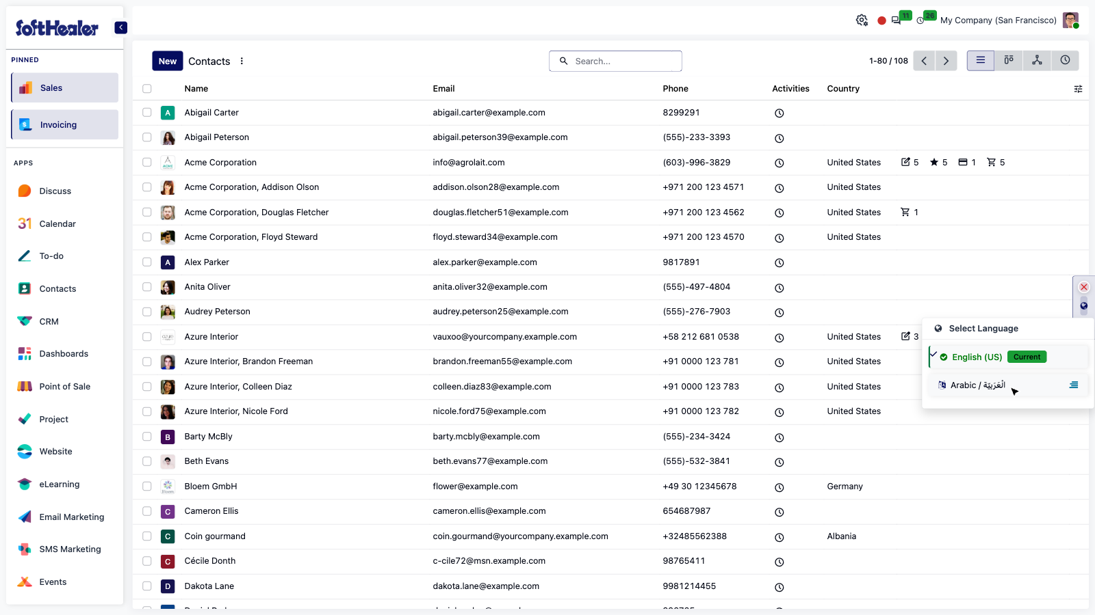Image resolution: width=1095 pixels, height=615 pixels.
Task: Open the My Company (San Francisco) switcher
Action: click(x=998, y=20)
